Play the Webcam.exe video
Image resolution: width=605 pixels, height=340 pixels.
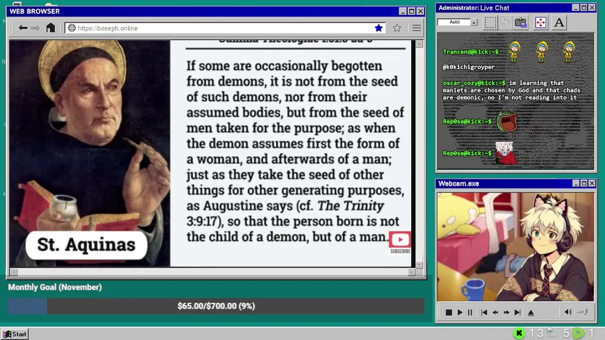point(460,313)
